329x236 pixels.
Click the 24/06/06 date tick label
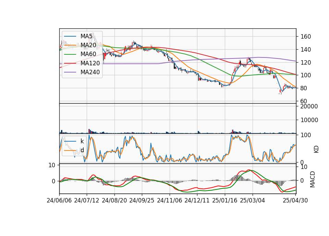[x=59, y=200]
